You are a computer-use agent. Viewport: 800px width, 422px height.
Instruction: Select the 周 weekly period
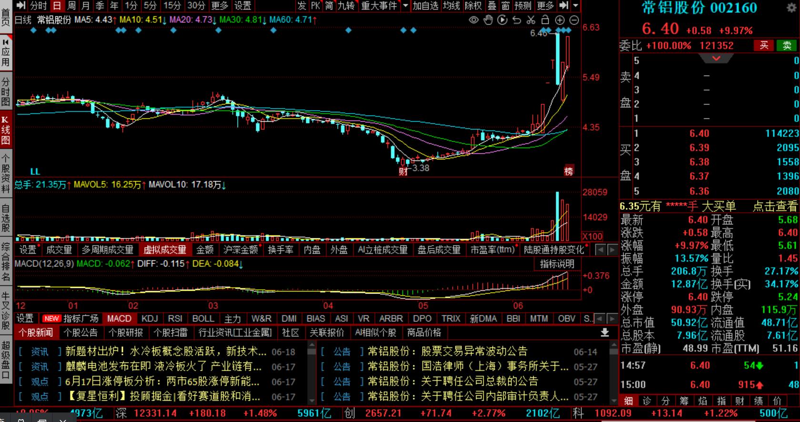point(71,6)
